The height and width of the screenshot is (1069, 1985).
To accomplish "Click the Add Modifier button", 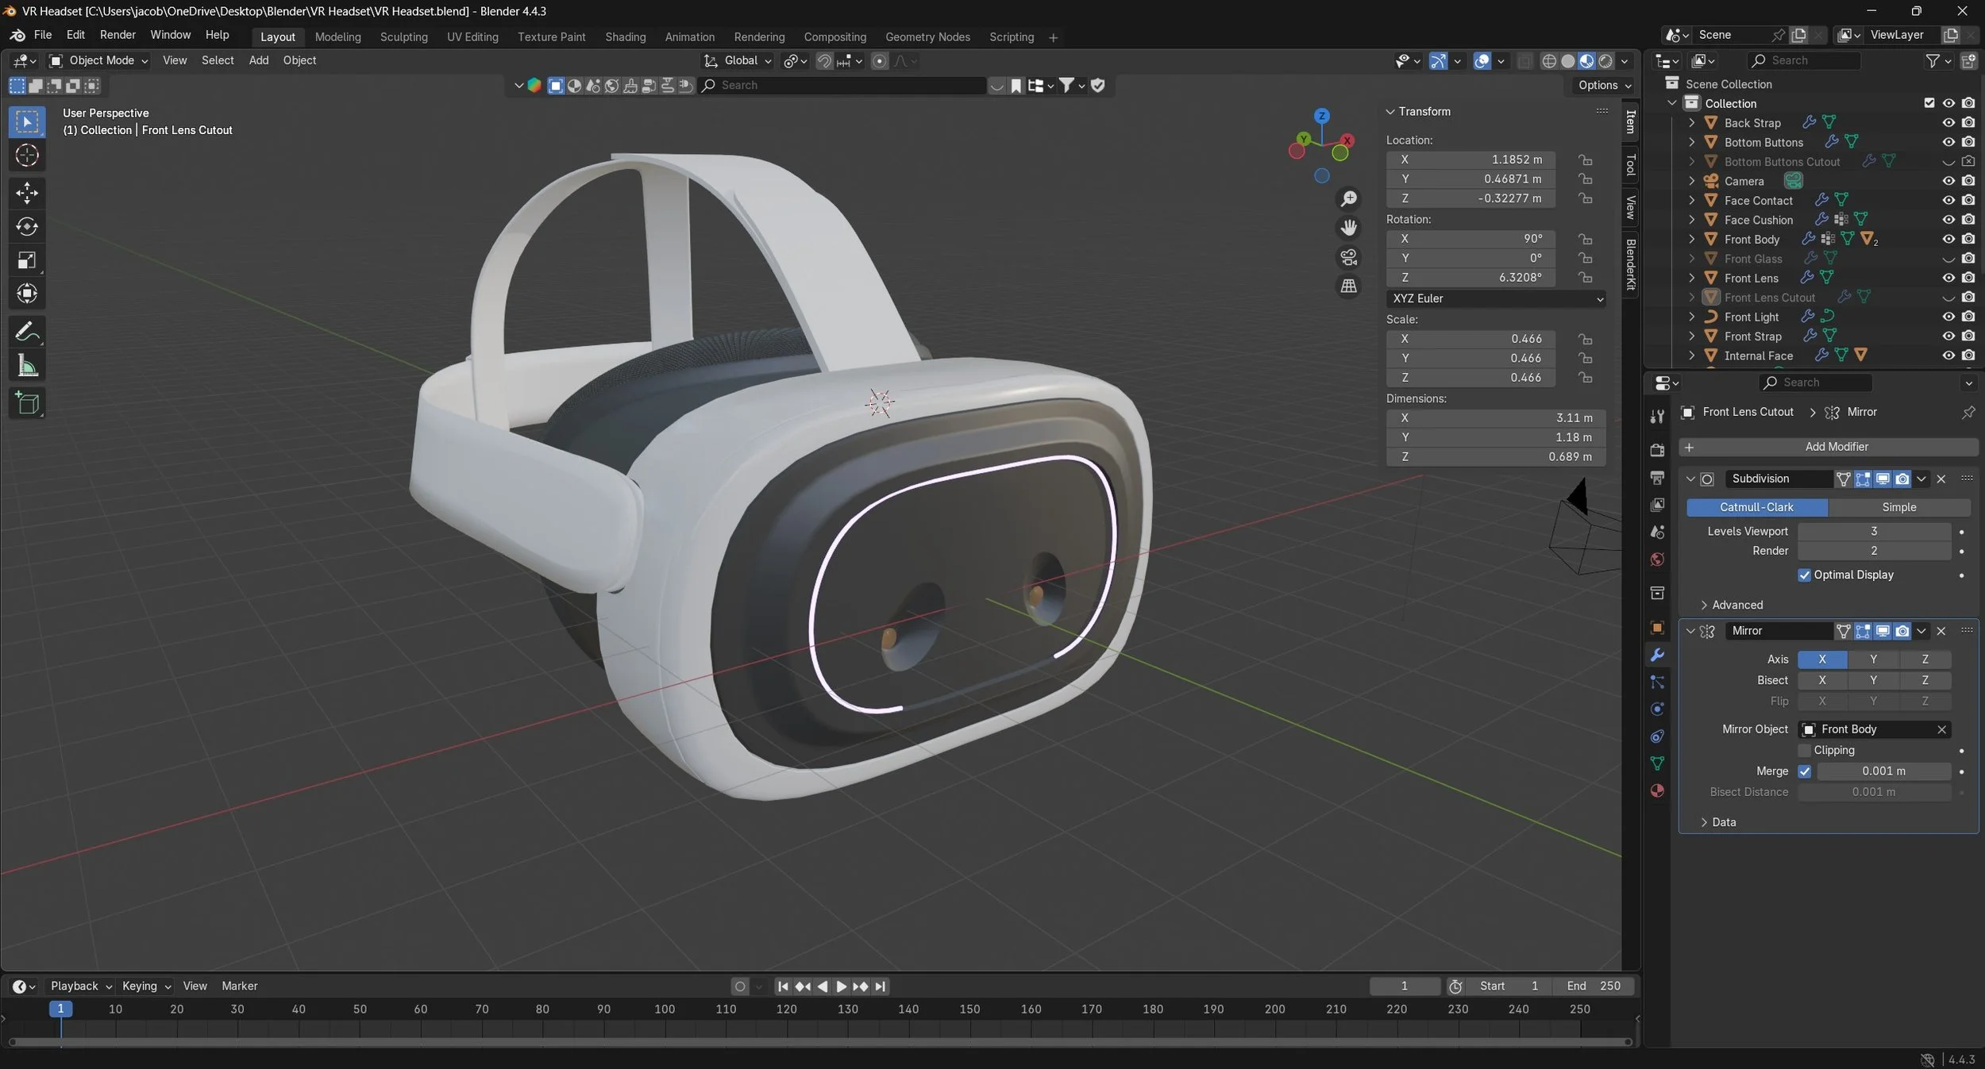I will pyautogui.click(x=1835, y=447).
